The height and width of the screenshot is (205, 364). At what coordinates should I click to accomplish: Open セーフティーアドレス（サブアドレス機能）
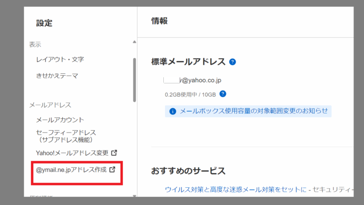point(66,136)
